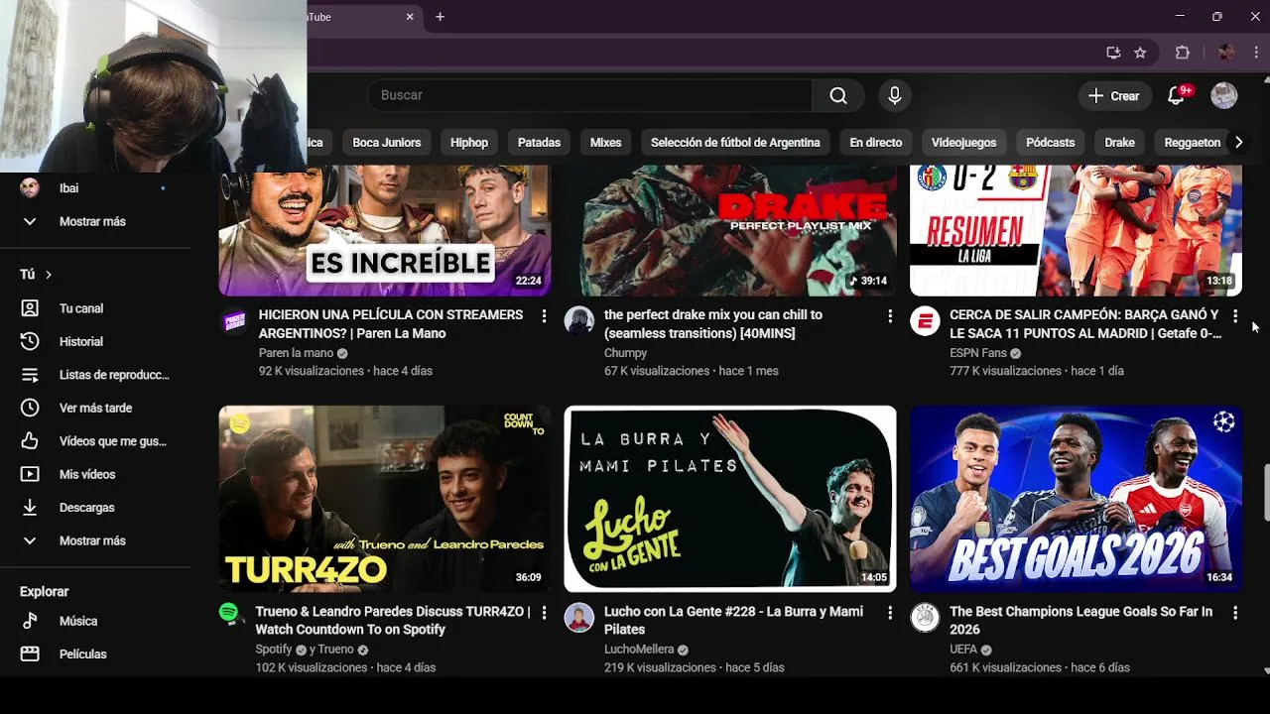Open ES INCREÍBLE video thumbnail
This screenshot has height=714, width=1270.
(x=385, y=230)
